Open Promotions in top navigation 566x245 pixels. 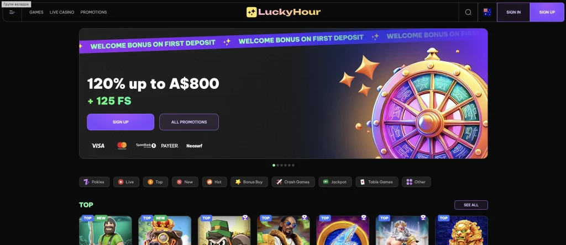pos(93,12)
